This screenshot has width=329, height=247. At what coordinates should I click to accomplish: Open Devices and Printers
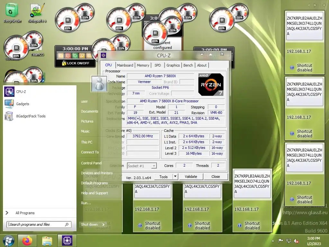click(x=97, y=173)
